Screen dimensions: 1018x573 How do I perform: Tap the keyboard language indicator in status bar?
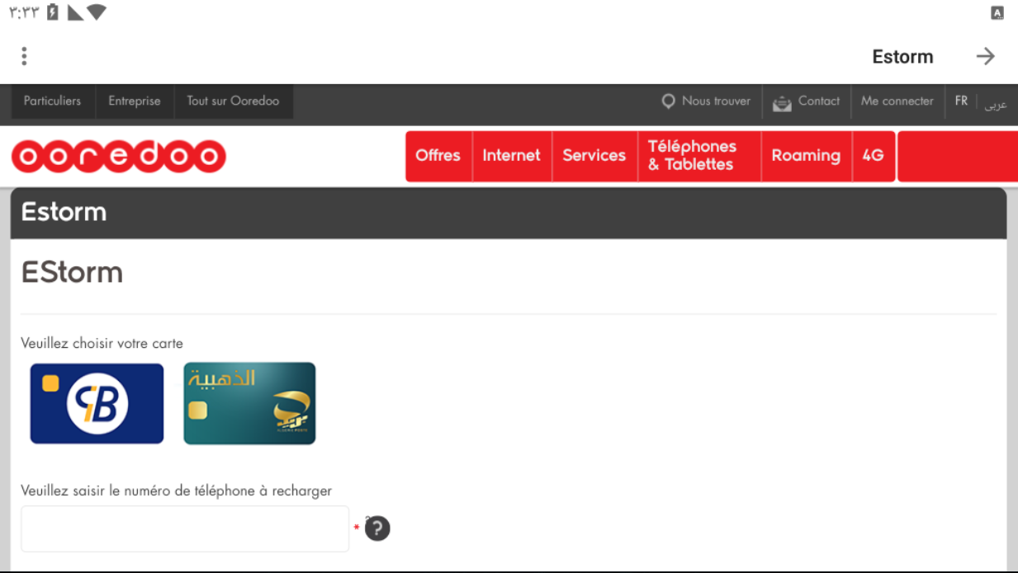tap(997, 12)
